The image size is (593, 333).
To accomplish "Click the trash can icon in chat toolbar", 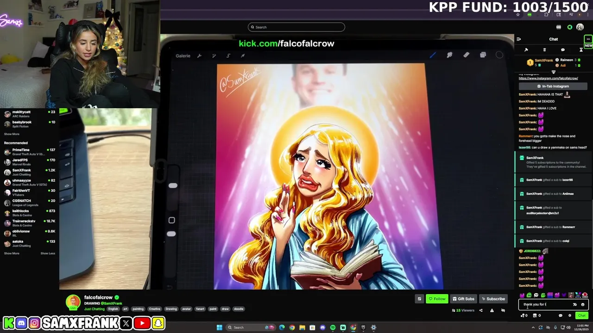I will coord(544,49).
